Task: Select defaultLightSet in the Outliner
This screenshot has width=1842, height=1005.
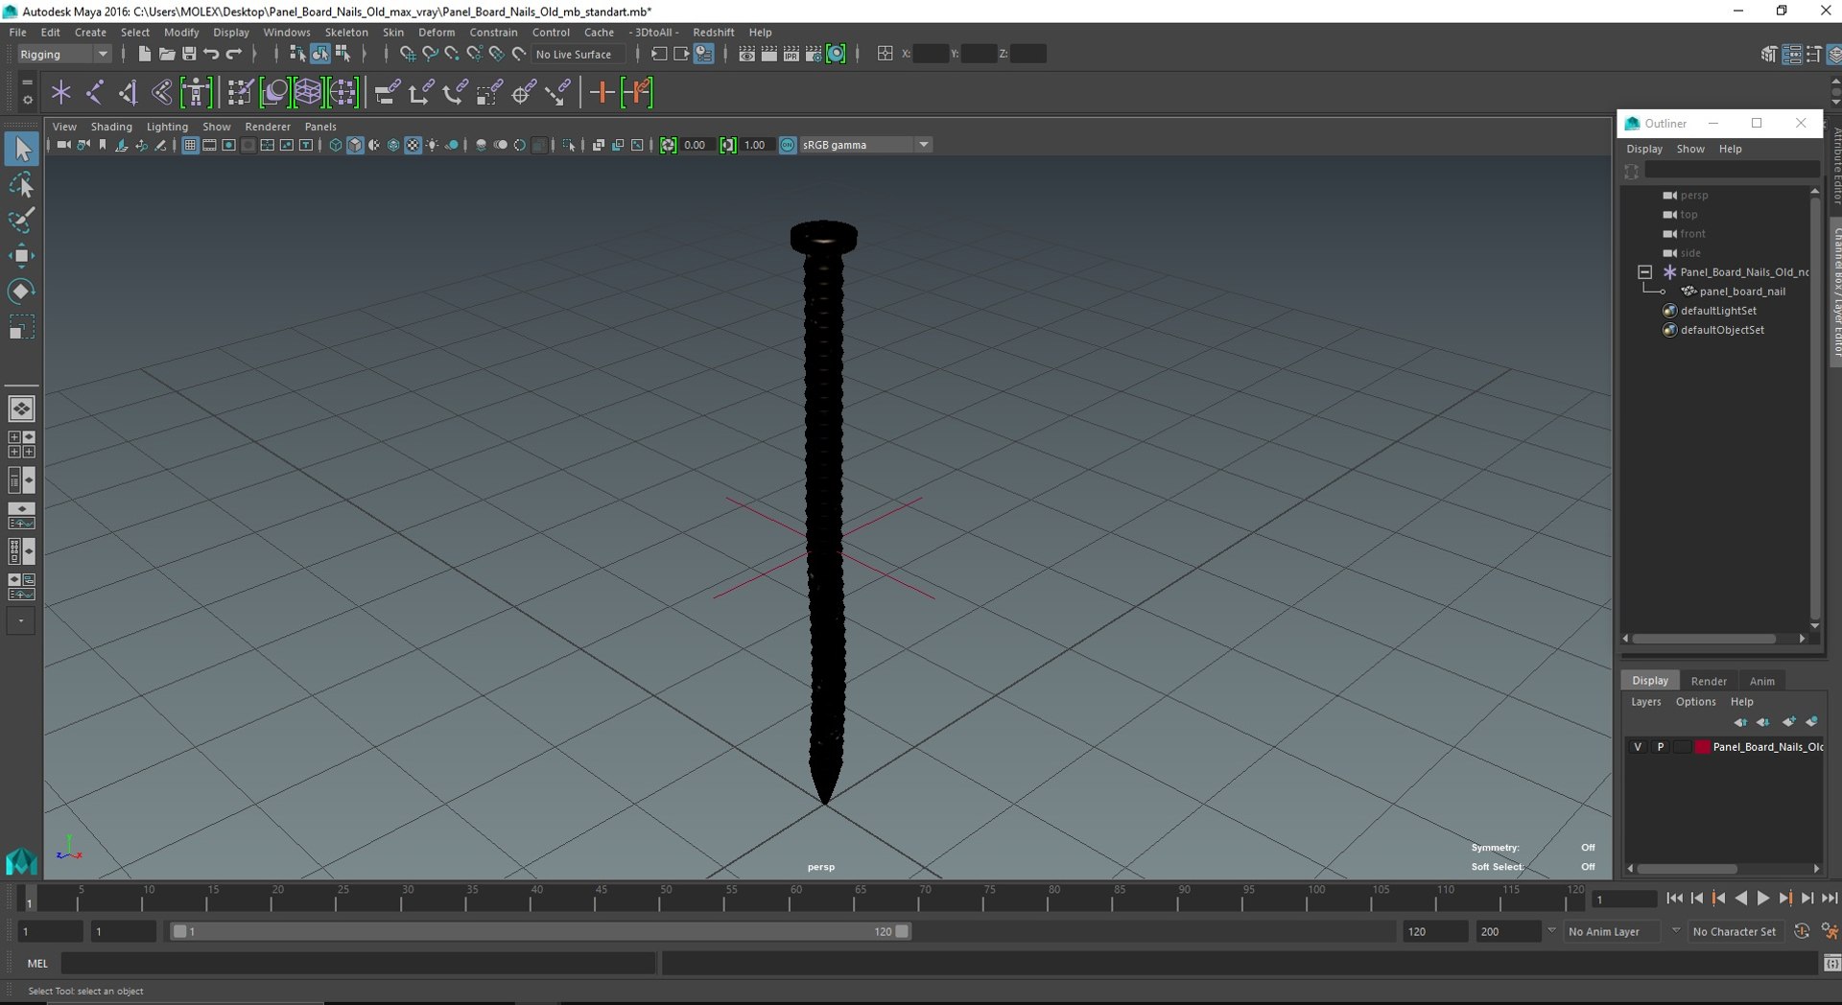Action: (x=1718, y=311)
